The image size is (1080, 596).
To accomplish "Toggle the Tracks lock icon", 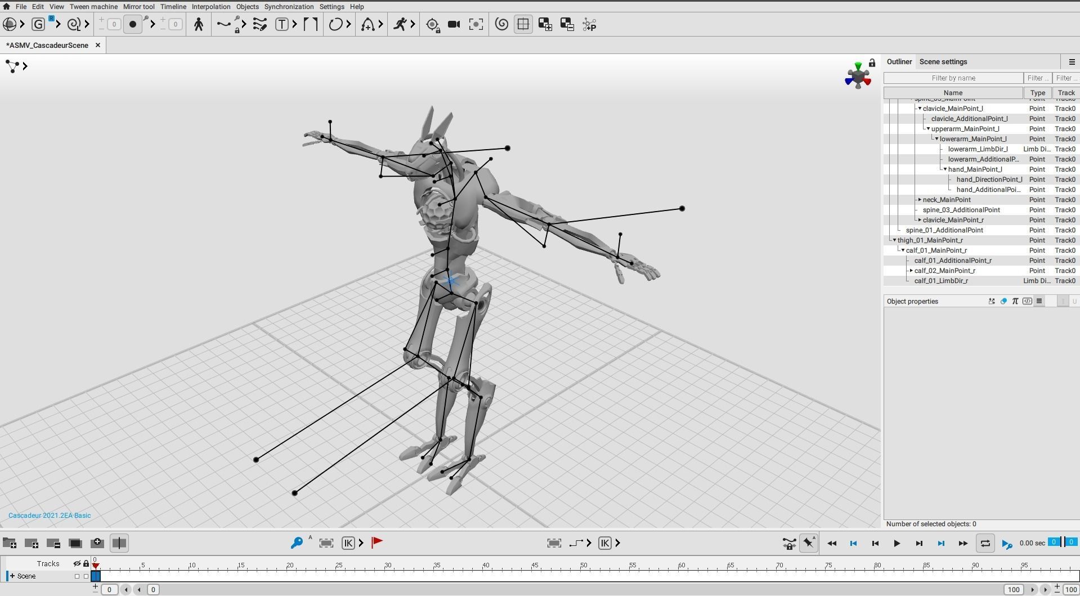I will (86, 563).
